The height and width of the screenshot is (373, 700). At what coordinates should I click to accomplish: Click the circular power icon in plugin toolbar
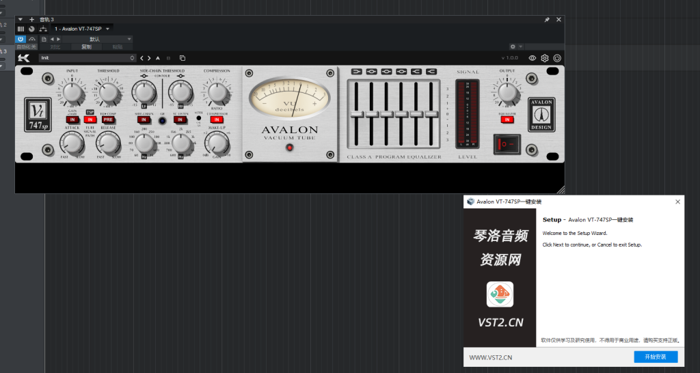point(557,58)
